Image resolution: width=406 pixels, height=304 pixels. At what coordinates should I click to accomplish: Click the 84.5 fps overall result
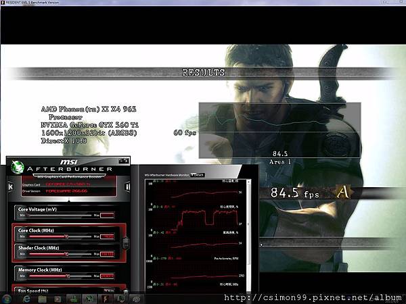point(295,193)
